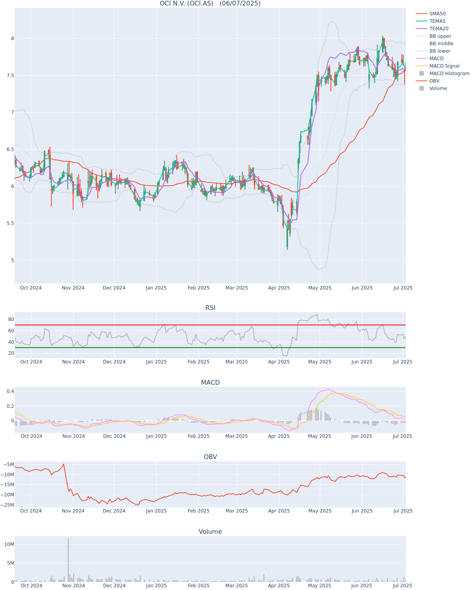Click the pink MACD line swatch in legend

coord(421,59)
